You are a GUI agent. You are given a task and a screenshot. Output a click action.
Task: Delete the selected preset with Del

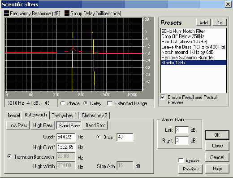pos(220,22)
